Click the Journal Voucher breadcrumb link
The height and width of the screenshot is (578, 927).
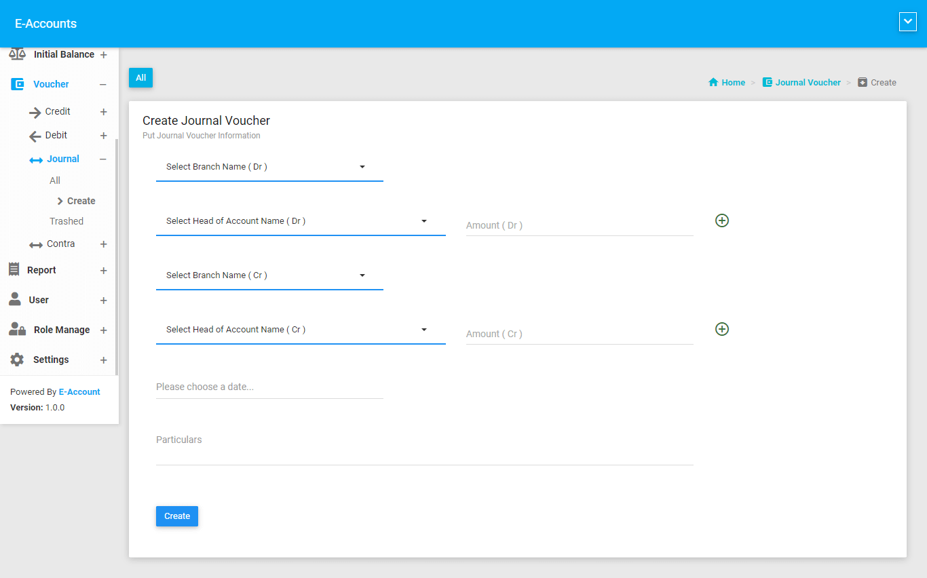[808, 82]
